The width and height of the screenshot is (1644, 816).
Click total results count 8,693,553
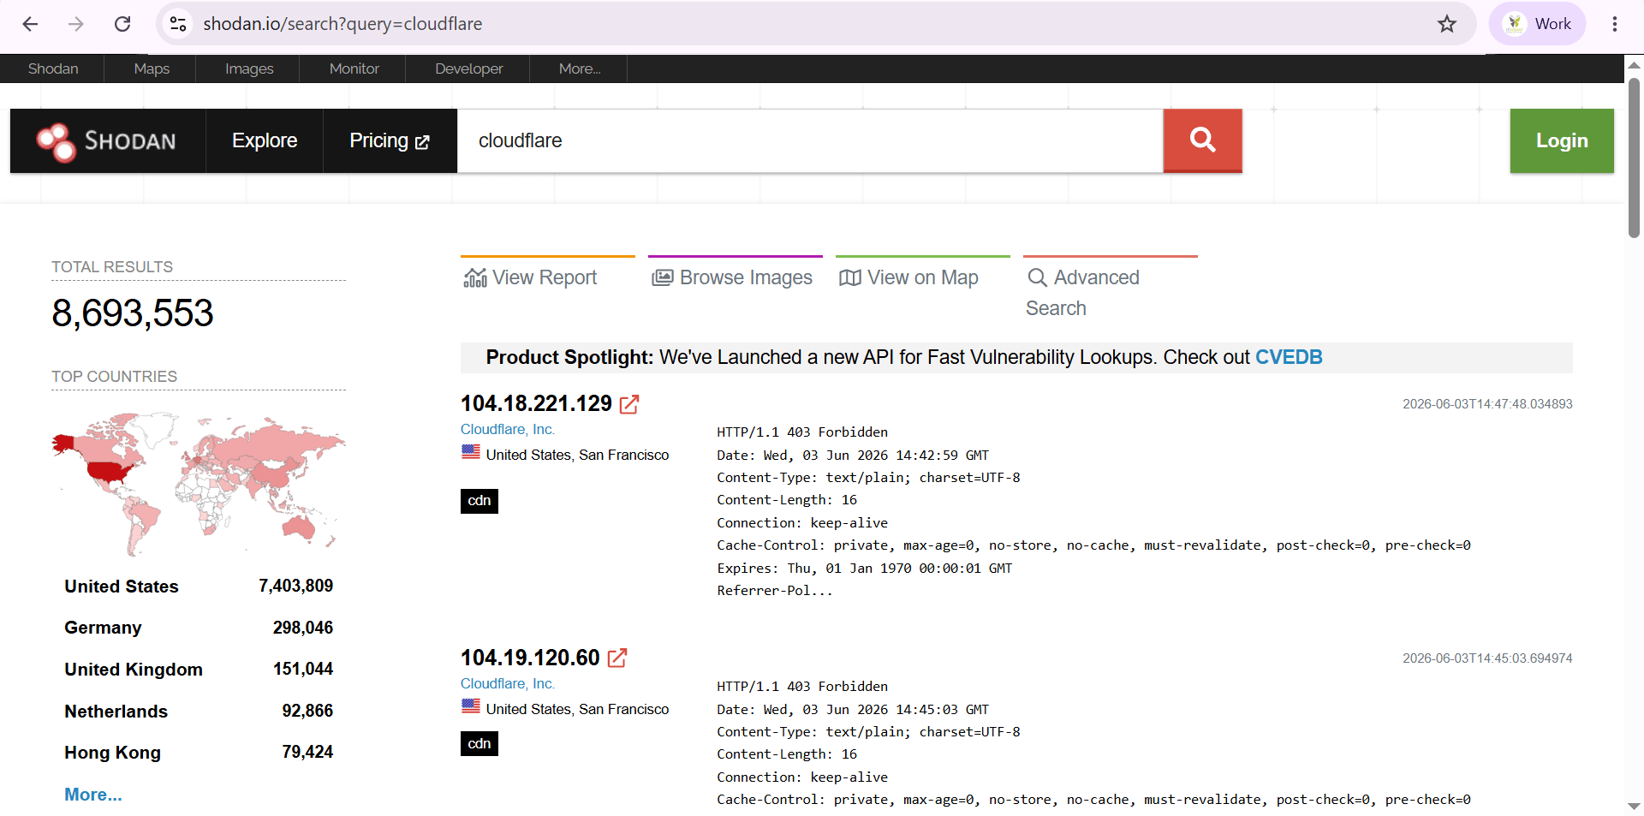(133, 313)
